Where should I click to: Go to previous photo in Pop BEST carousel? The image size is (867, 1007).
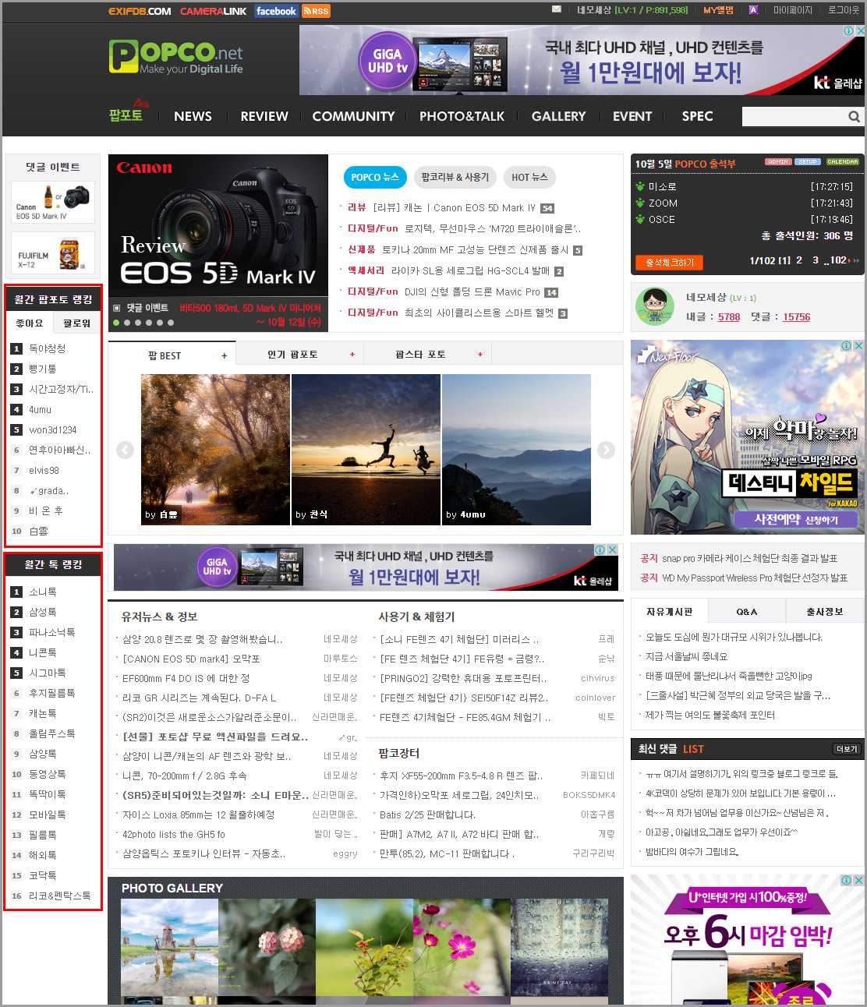pyautogui.click(x=125, y=450)
